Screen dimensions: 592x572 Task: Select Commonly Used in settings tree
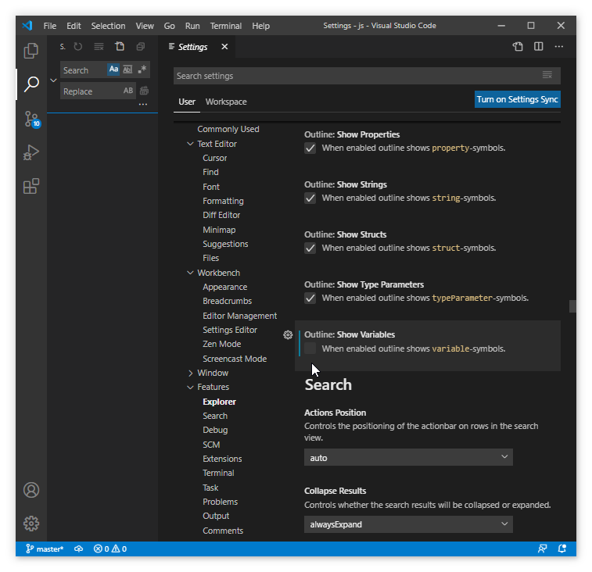(228, 129)
